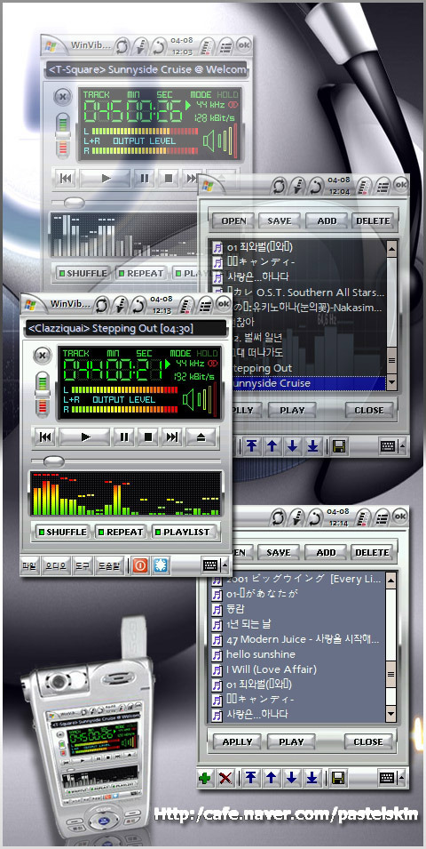Click red power icon in Clazziquai player toolbar
Viewport: 426px width, 849px height.
pyautogui.click(x=140, y=565)
